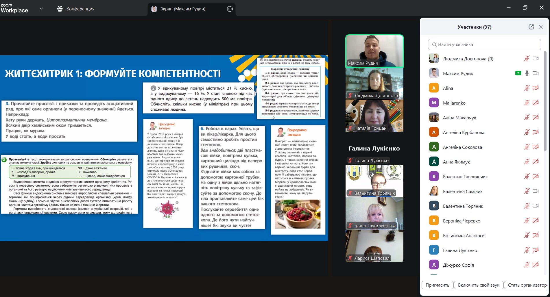This screenshot has height=297, width=550.
Task: Pop out the participants panel
Action: [531, 27]
